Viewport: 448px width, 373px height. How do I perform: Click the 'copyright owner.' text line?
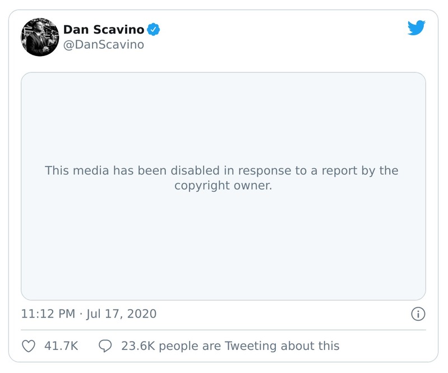click(x=223, y=186)
